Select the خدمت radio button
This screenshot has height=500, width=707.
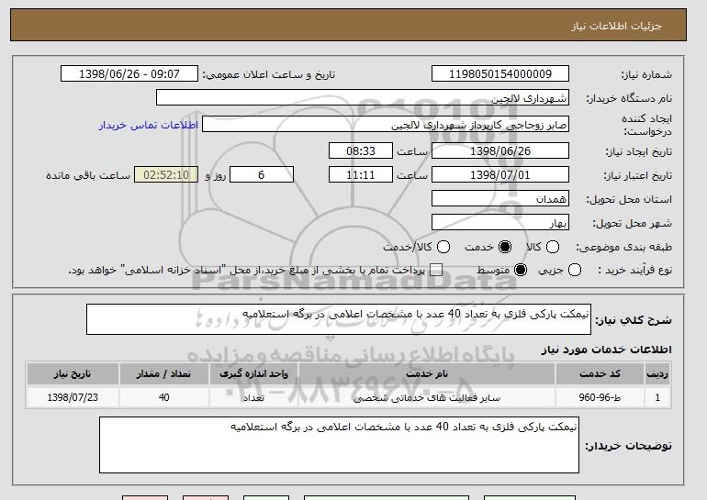pyautogui.click(x=505, y=247)
